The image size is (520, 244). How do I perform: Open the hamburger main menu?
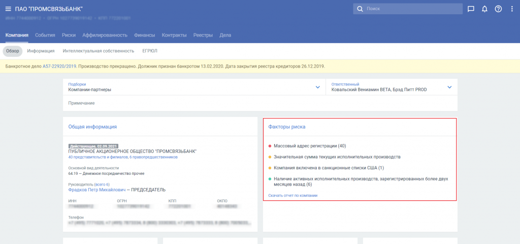8,9
